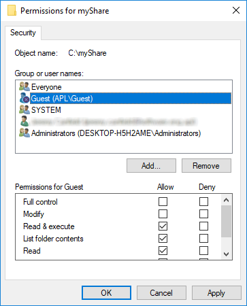Click the SYSTEM group icon
247x306 pixels.
[x=24, y=109]
